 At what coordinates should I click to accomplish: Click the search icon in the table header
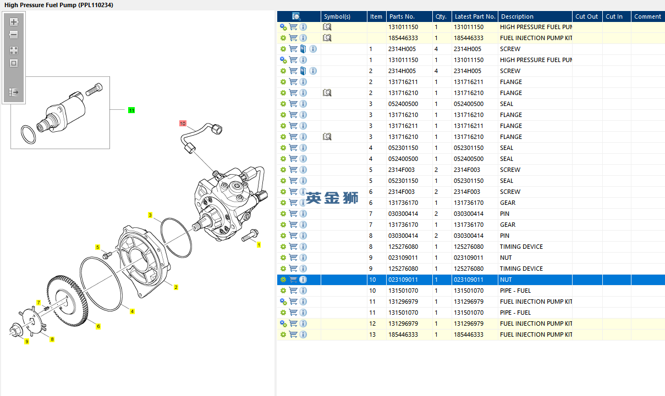[296, 16]
